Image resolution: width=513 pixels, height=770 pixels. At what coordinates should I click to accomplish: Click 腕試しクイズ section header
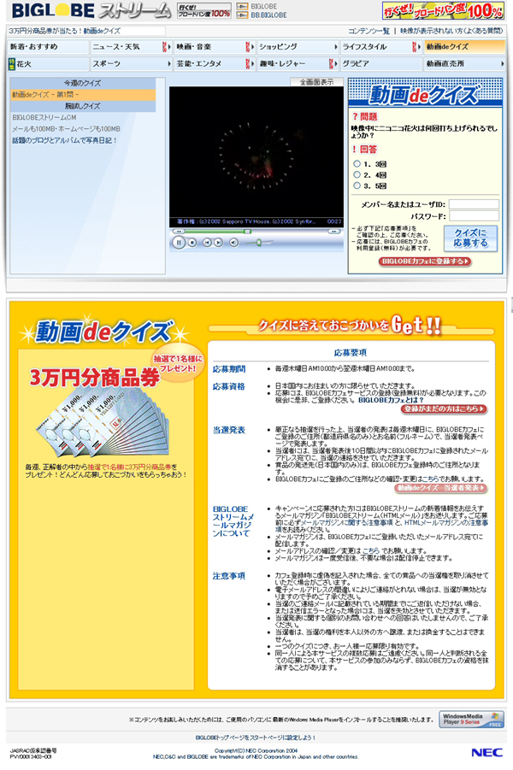(x=83, y=106)
